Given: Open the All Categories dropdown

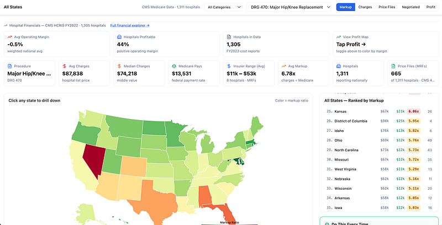Looking at the screenshot, I should point(223,7).
